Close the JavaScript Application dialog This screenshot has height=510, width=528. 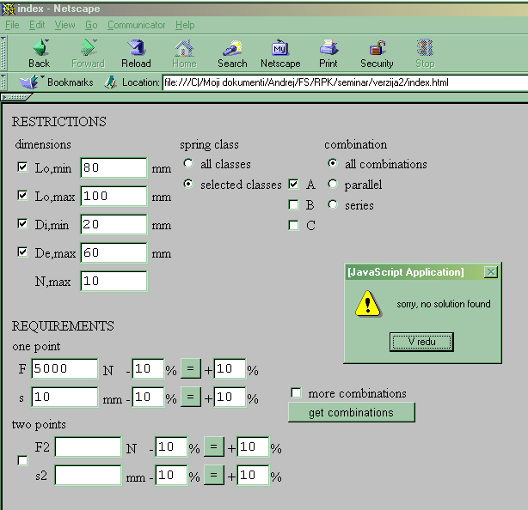491,272
